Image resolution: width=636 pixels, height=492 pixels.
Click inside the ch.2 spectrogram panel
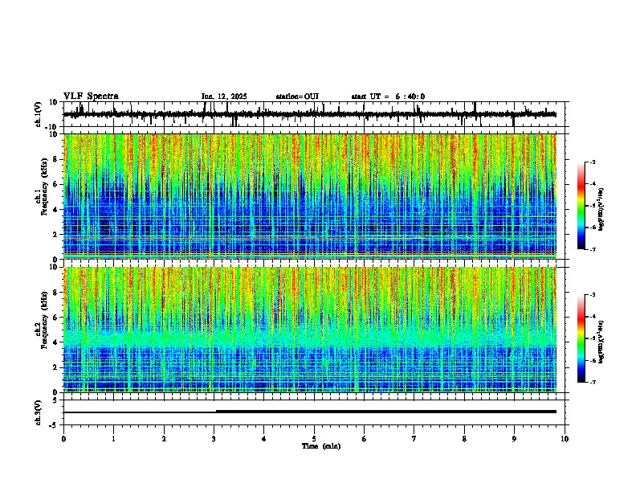click(314, 330)
